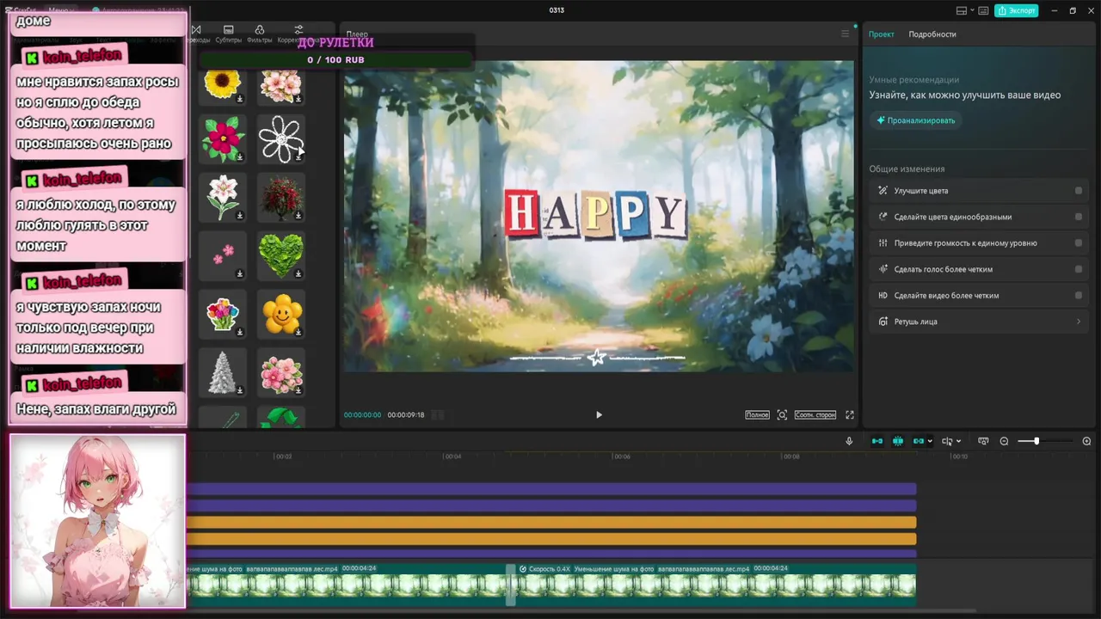Switch to the Подробности tab
1101x619 pixels.
932,34
